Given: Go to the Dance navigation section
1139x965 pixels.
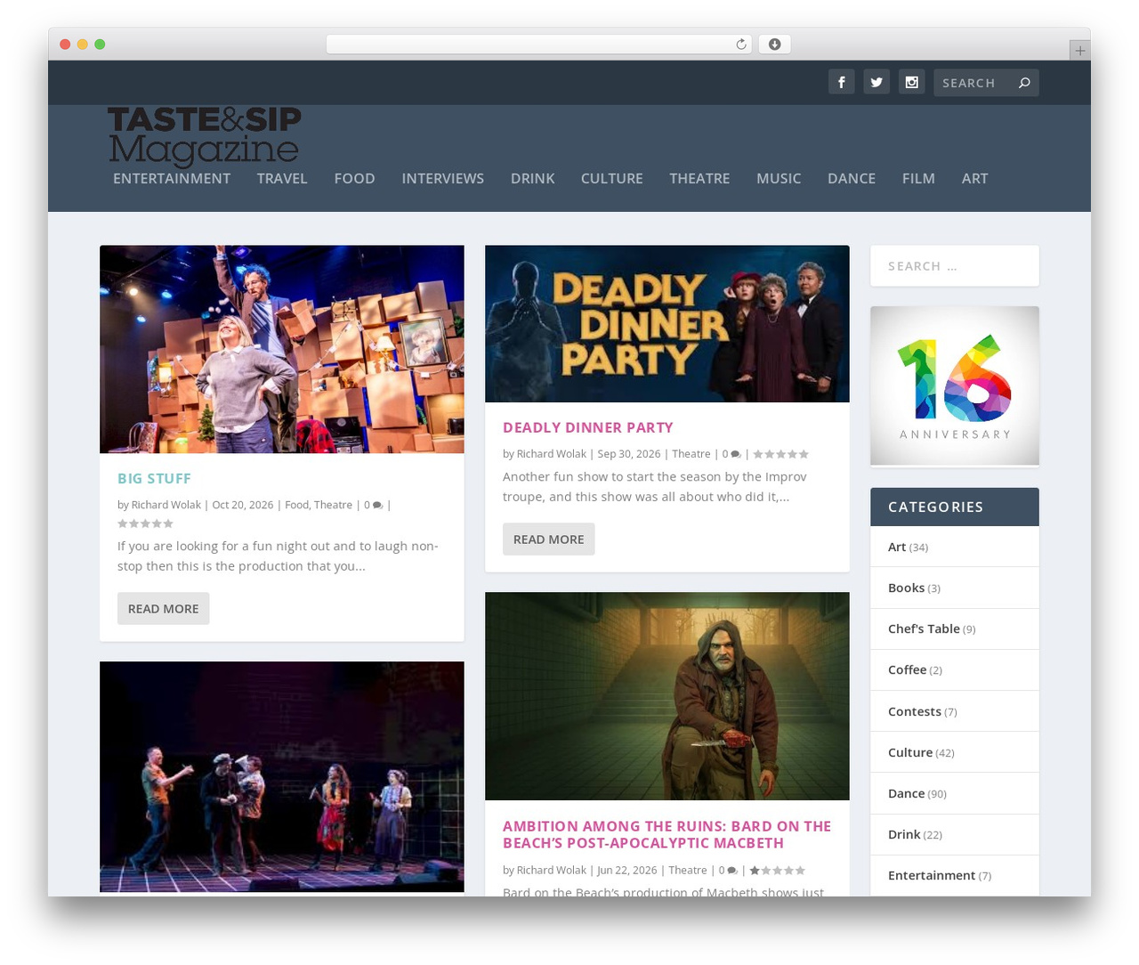Looking at the screenshot, I should pos(852,178).
